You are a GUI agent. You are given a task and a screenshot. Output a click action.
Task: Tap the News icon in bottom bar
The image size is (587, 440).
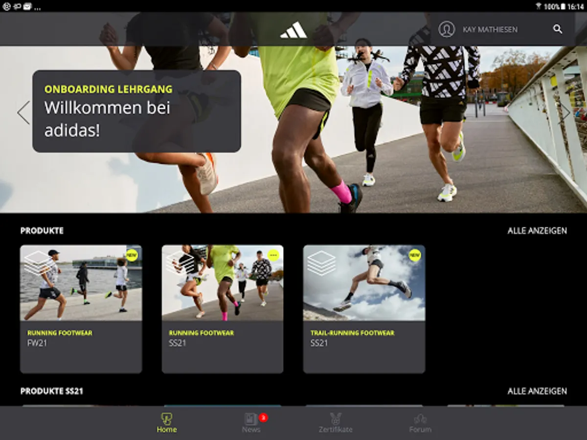(x=251, y=418)
